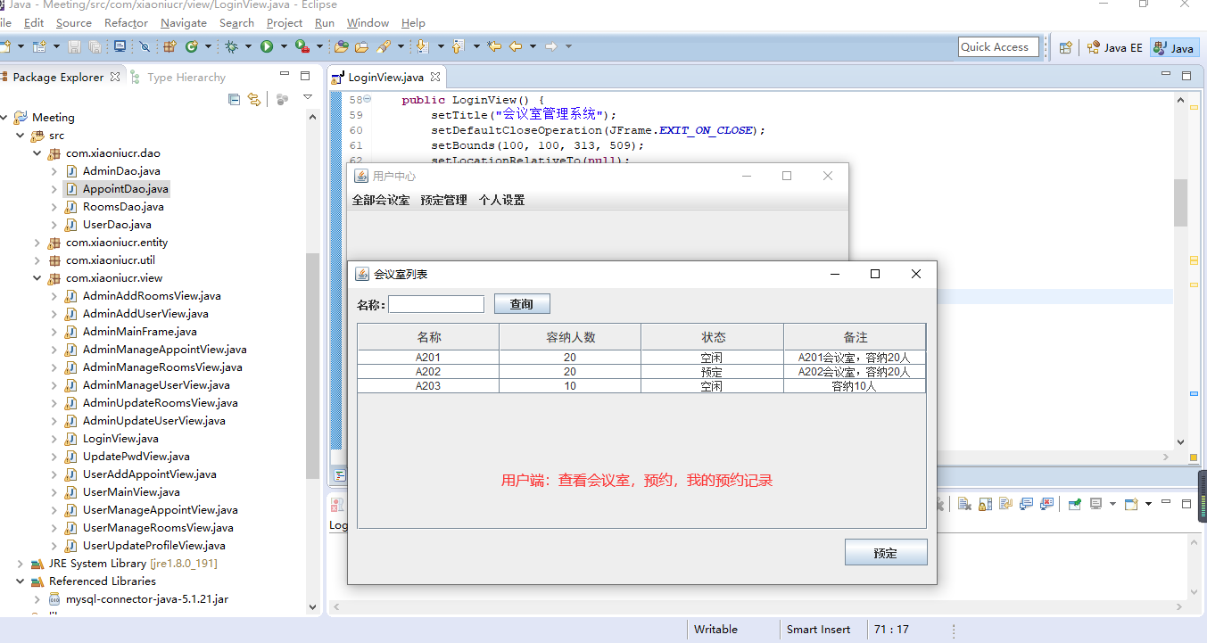The height and width of the screenshot is (643, 1207).
Task: Click the editor vertical scrollbar thumb
Action: [x=1180, y=202]
